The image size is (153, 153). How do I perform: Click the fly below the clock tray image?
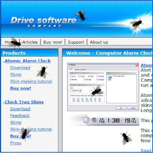tap(126, 138)
